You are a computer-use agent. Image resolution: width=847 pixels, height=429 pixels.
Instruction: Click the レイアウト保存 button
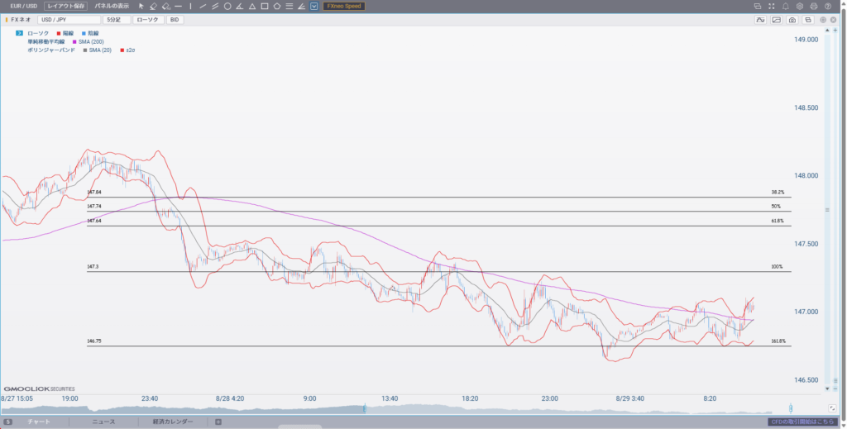click(x=65, y=7)
